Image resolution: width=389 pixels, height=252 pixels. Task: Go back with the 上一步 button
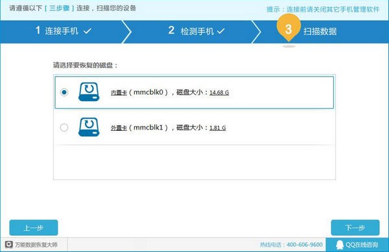click(34, 227)
